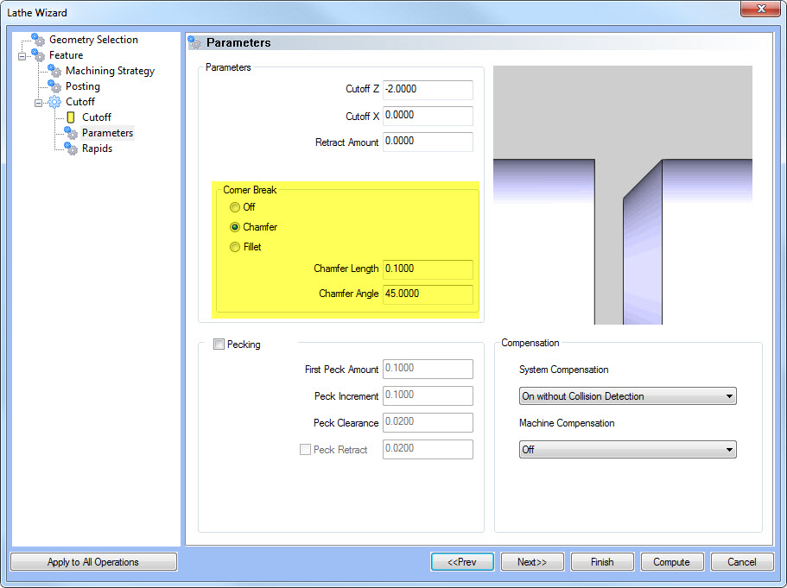Click the Finish button

point(602,562)
